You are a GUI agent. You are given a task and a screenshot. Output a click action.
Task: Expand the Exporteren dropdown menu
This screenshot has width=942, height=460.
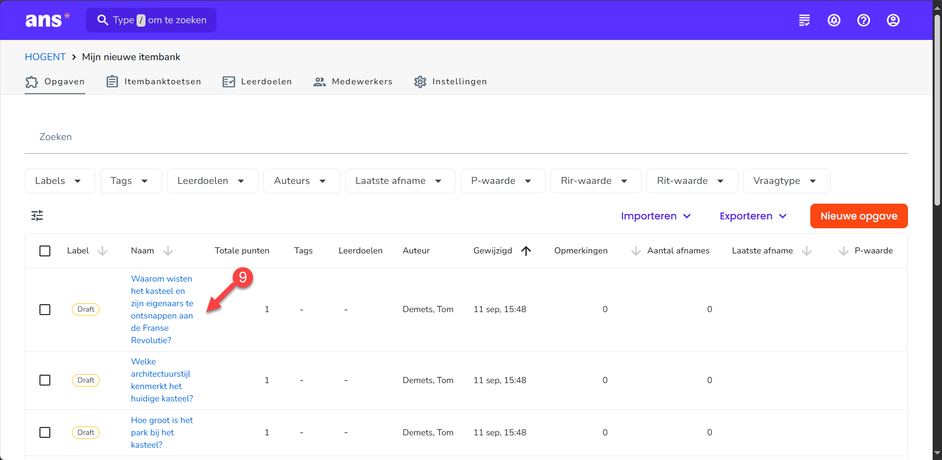point(753,216)
